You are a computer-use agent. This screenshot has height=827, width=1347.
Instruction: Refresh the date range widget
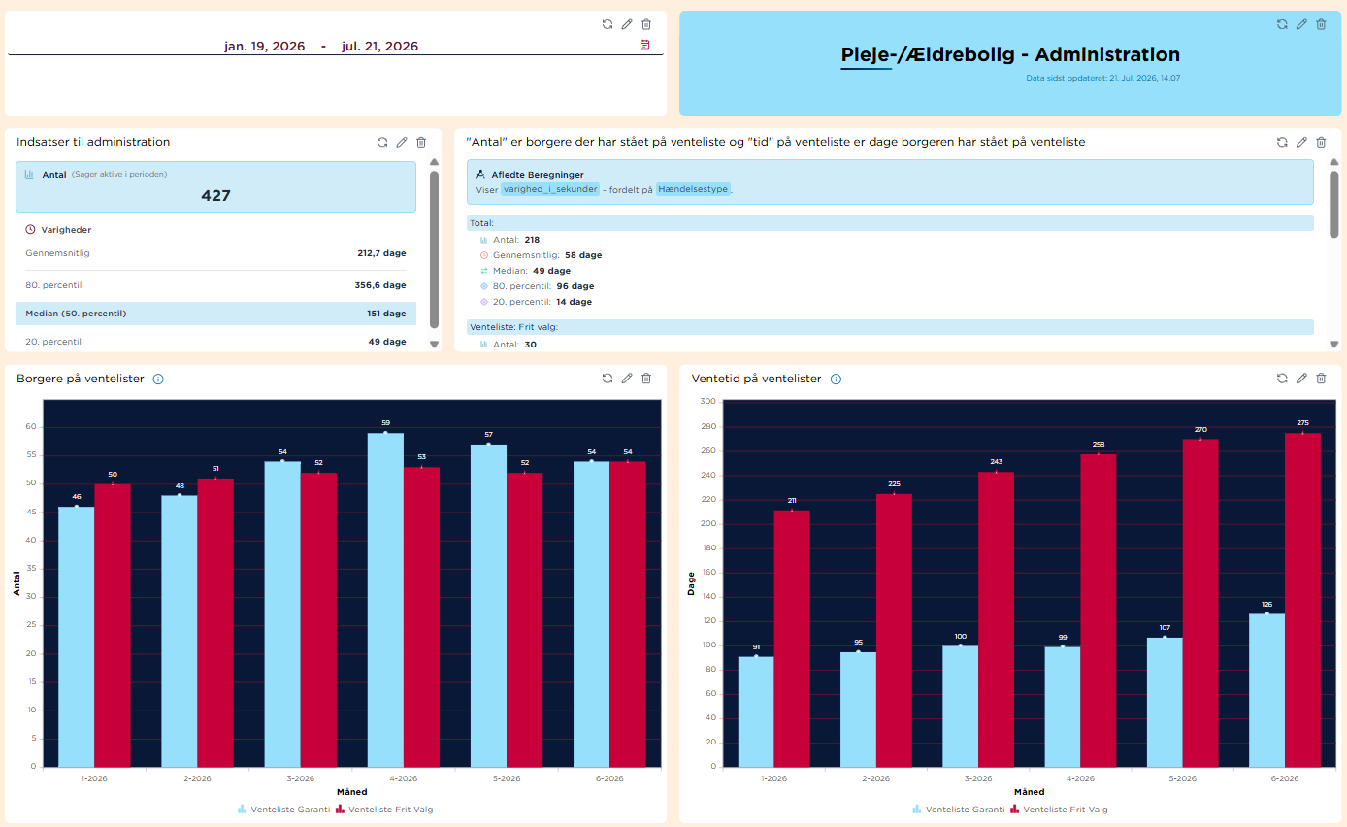pyautogui.click(x=608, y=24)
